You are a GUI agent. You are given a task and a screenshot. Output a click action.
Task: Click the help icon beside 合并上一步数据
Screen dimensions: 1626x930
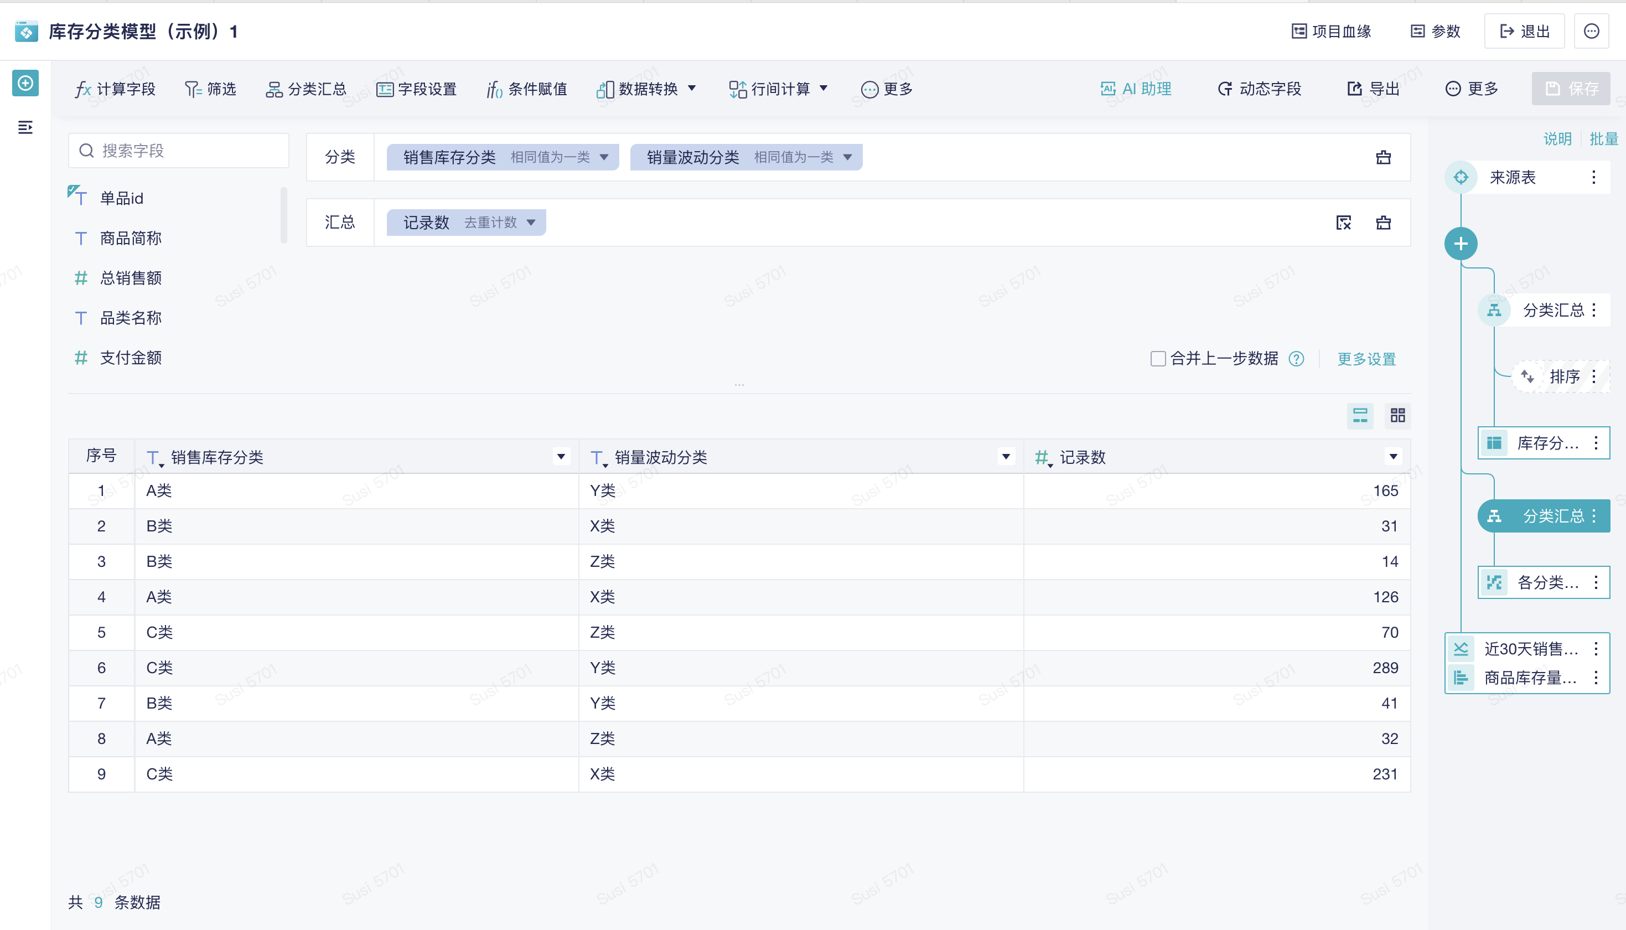[x=1296, y=359]
